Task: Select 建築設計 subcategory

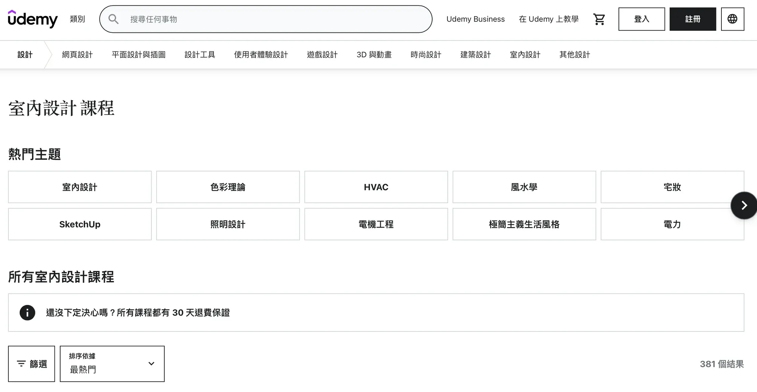Action: tap(475, 54)
